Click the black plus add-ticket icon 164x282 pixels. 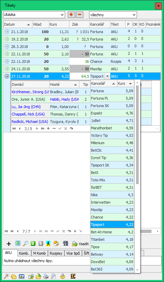(x=9, y=244)
